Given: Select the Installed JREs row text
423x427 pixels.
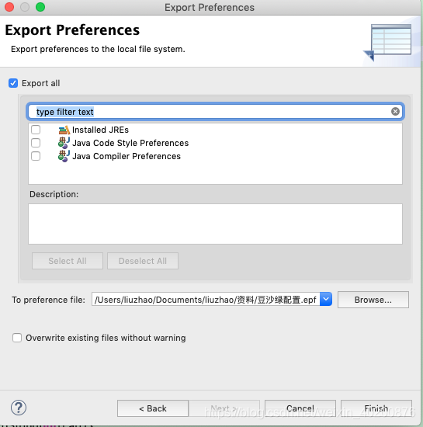Looking at the screenshot, I should click(x=100, y=130).
